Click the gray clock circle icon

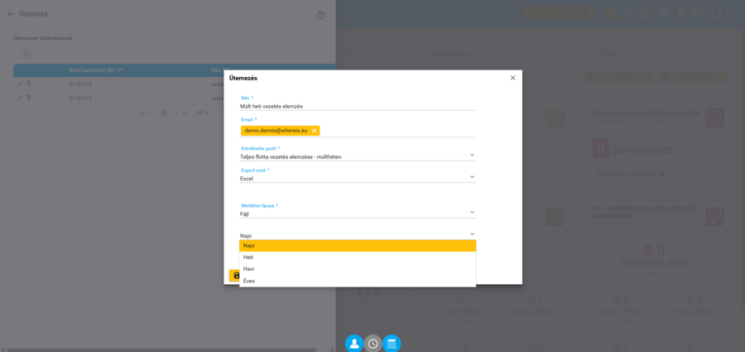373,344
